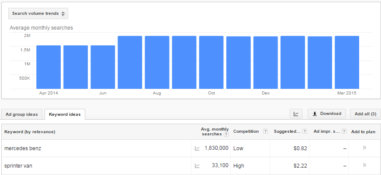
Task: Click the Ad impr. share column header
Action: (326, 131)
